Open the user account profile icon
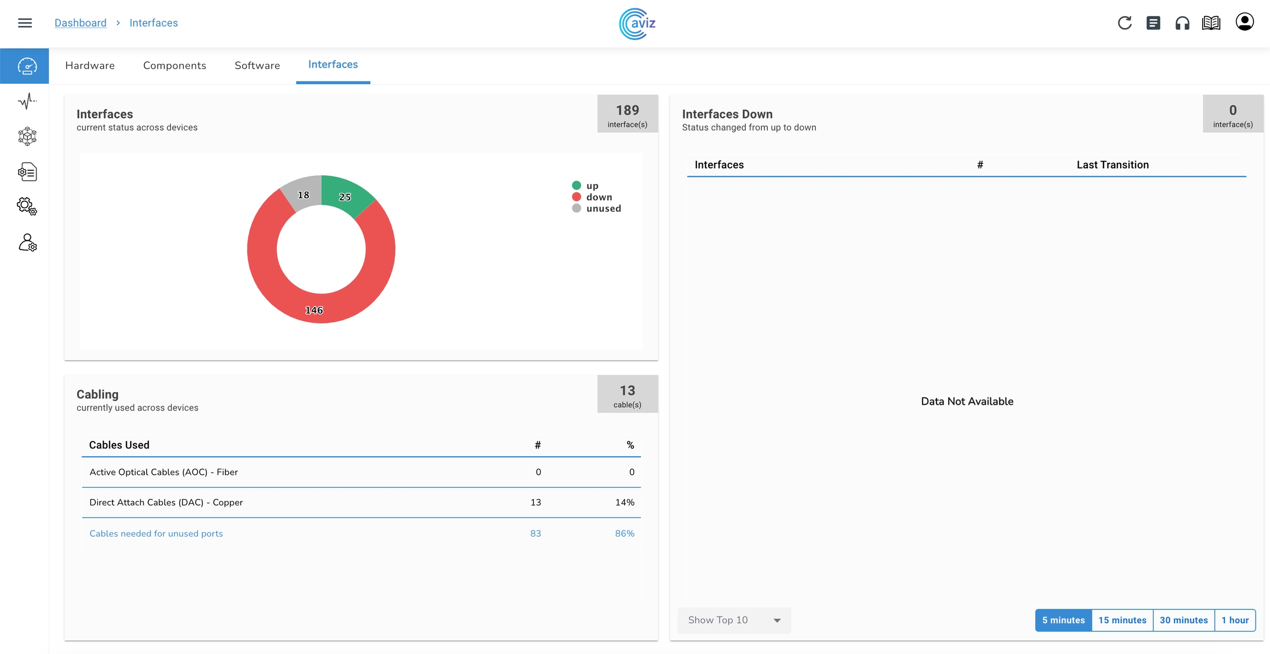 1244,22
